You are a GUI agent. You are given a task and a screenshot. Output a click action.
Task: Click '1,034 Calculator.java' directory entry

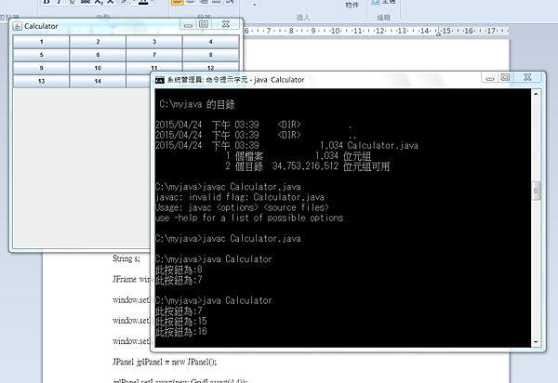368,145
